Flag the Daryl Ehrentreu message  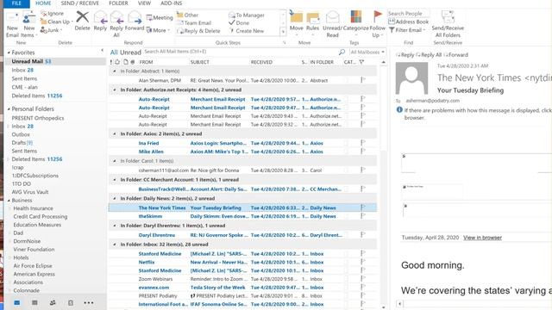(x=363, y=235)
